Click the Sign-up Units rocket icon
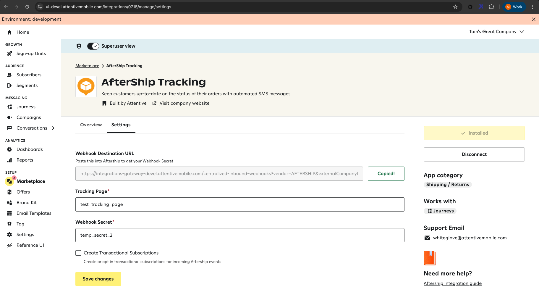 (x=9, y=54)
